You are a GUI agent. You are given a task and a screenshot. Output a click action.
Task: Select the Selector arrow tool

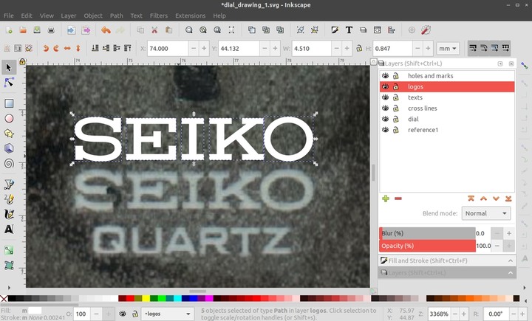click(x=9, y=67)
